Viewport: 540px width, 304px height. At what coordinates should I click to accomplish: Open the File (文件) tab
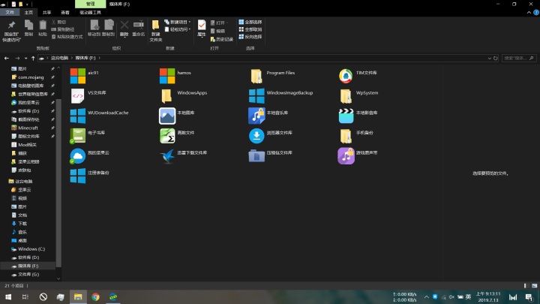(10, 13)
